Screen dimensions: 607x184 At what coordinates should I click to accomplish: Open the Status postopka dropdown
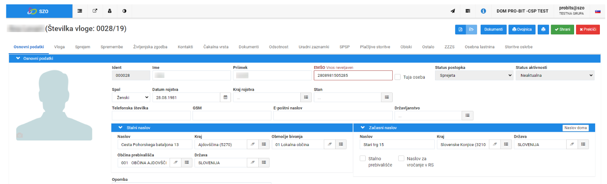[474, 75]
